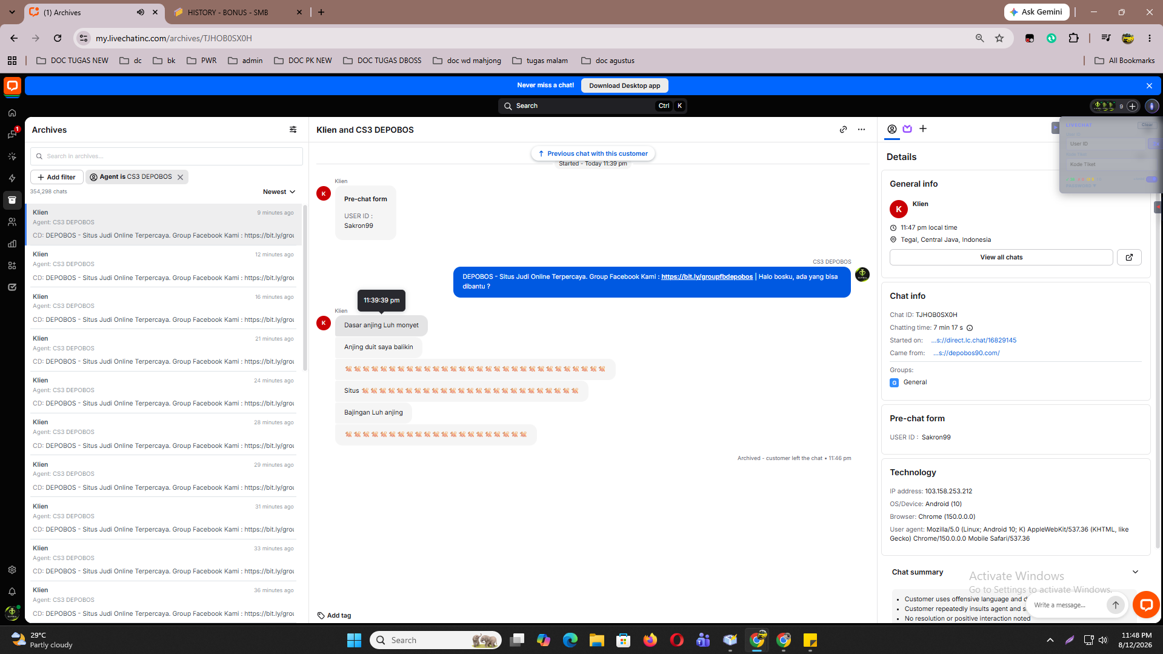Click Add tag below the chat
The height and width of the screenshot is (654, 1163).
pyautogui.click(x=335, y=615)
